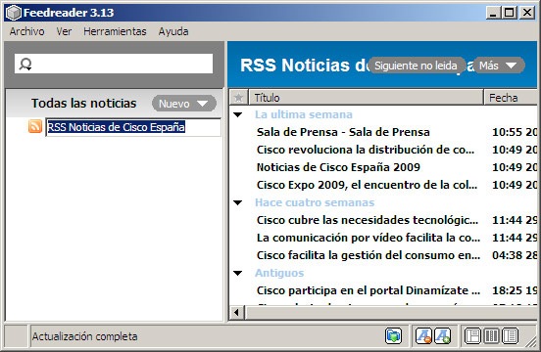The height and width of the screenshot is (352, 541).
Task: Maximize the Feedreader window
Action: pos(509,13)
